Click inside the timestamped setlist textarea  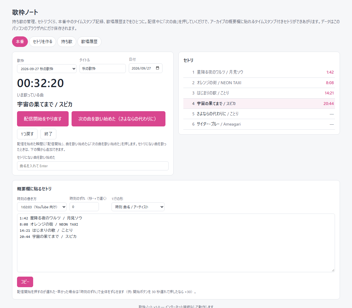(176, 243)
